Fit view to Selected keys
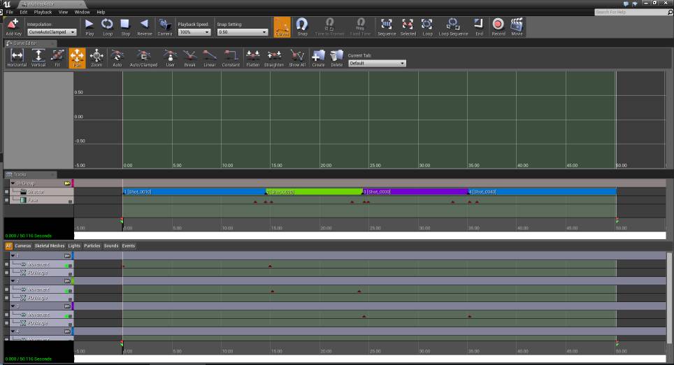Screen dimensions: 674x365 (408, 27)
